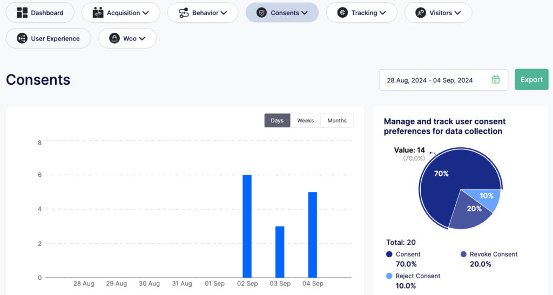Viewport: 553px width, 295px height.
Task: Expand the Acquisition dropdown chevron
Action: [146, 13]
